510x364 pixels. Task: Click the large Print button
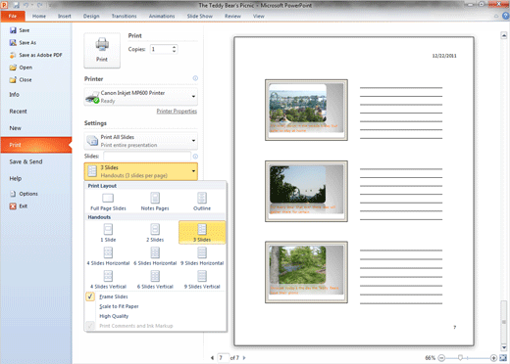102,50
